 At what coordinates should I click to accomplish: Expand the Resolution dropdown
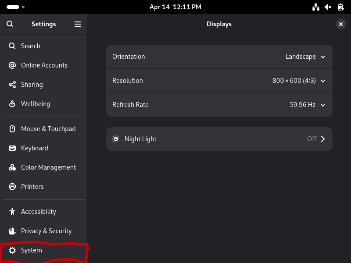[x=323, y=81]
